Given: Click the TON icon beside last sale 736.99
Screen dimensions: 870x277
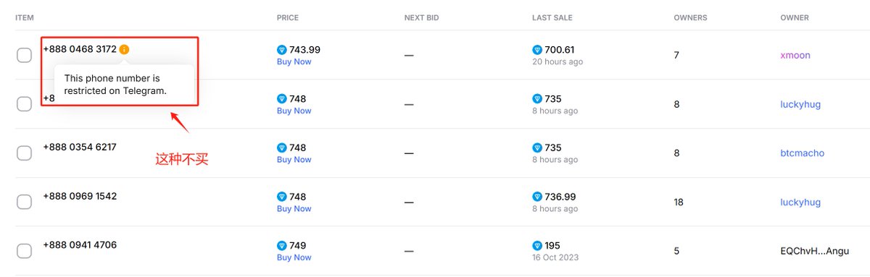Looking at the screenshot, I should [x=537, y=197].
